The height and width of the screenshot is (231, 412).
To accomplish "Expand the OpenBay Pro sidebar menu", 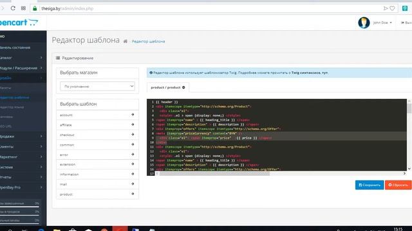I will click(x=23, y=187).
